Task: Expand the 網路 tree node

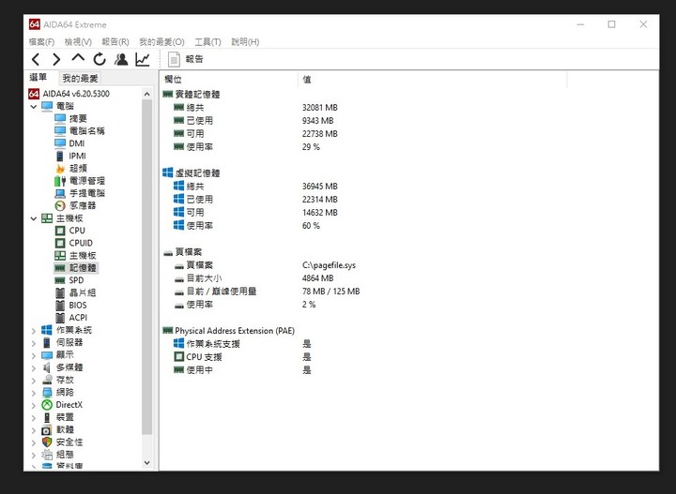Action: click(x=34, y=393)
